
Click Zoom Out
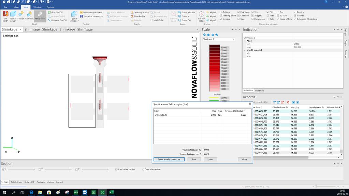tap(185, 20)
